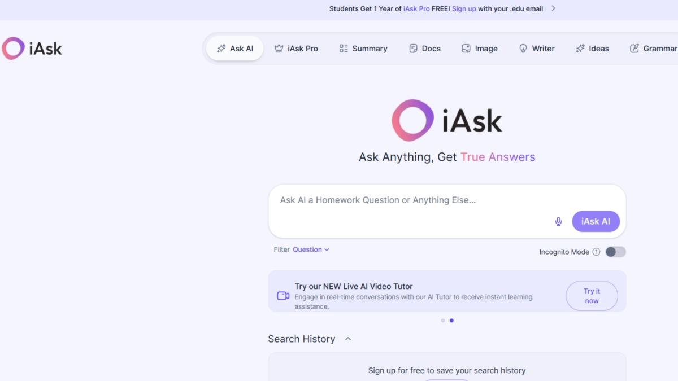The image size is (678, 381).
Task: Toggle Incognito Mode switch
Action: tap(615, 252)
